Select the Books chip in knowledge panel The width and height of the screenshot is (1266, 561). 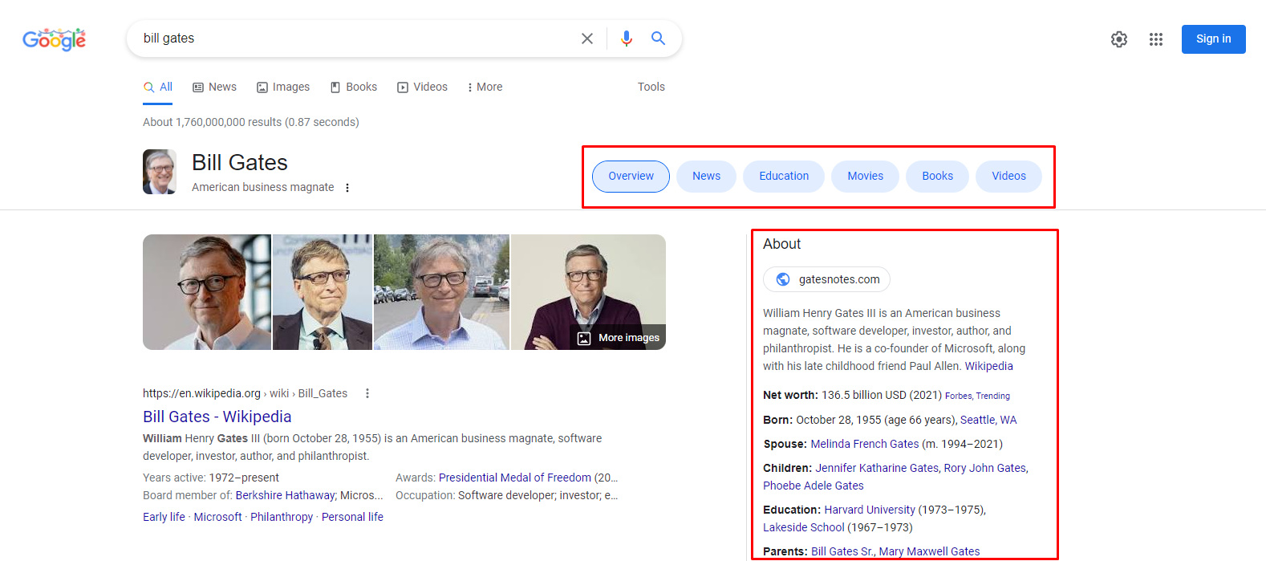938,177
